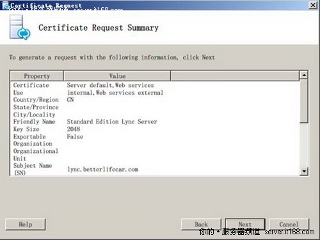Click the scroll up arrow in summary list
This screenshot has height=240, width=320.
point(304,75)
